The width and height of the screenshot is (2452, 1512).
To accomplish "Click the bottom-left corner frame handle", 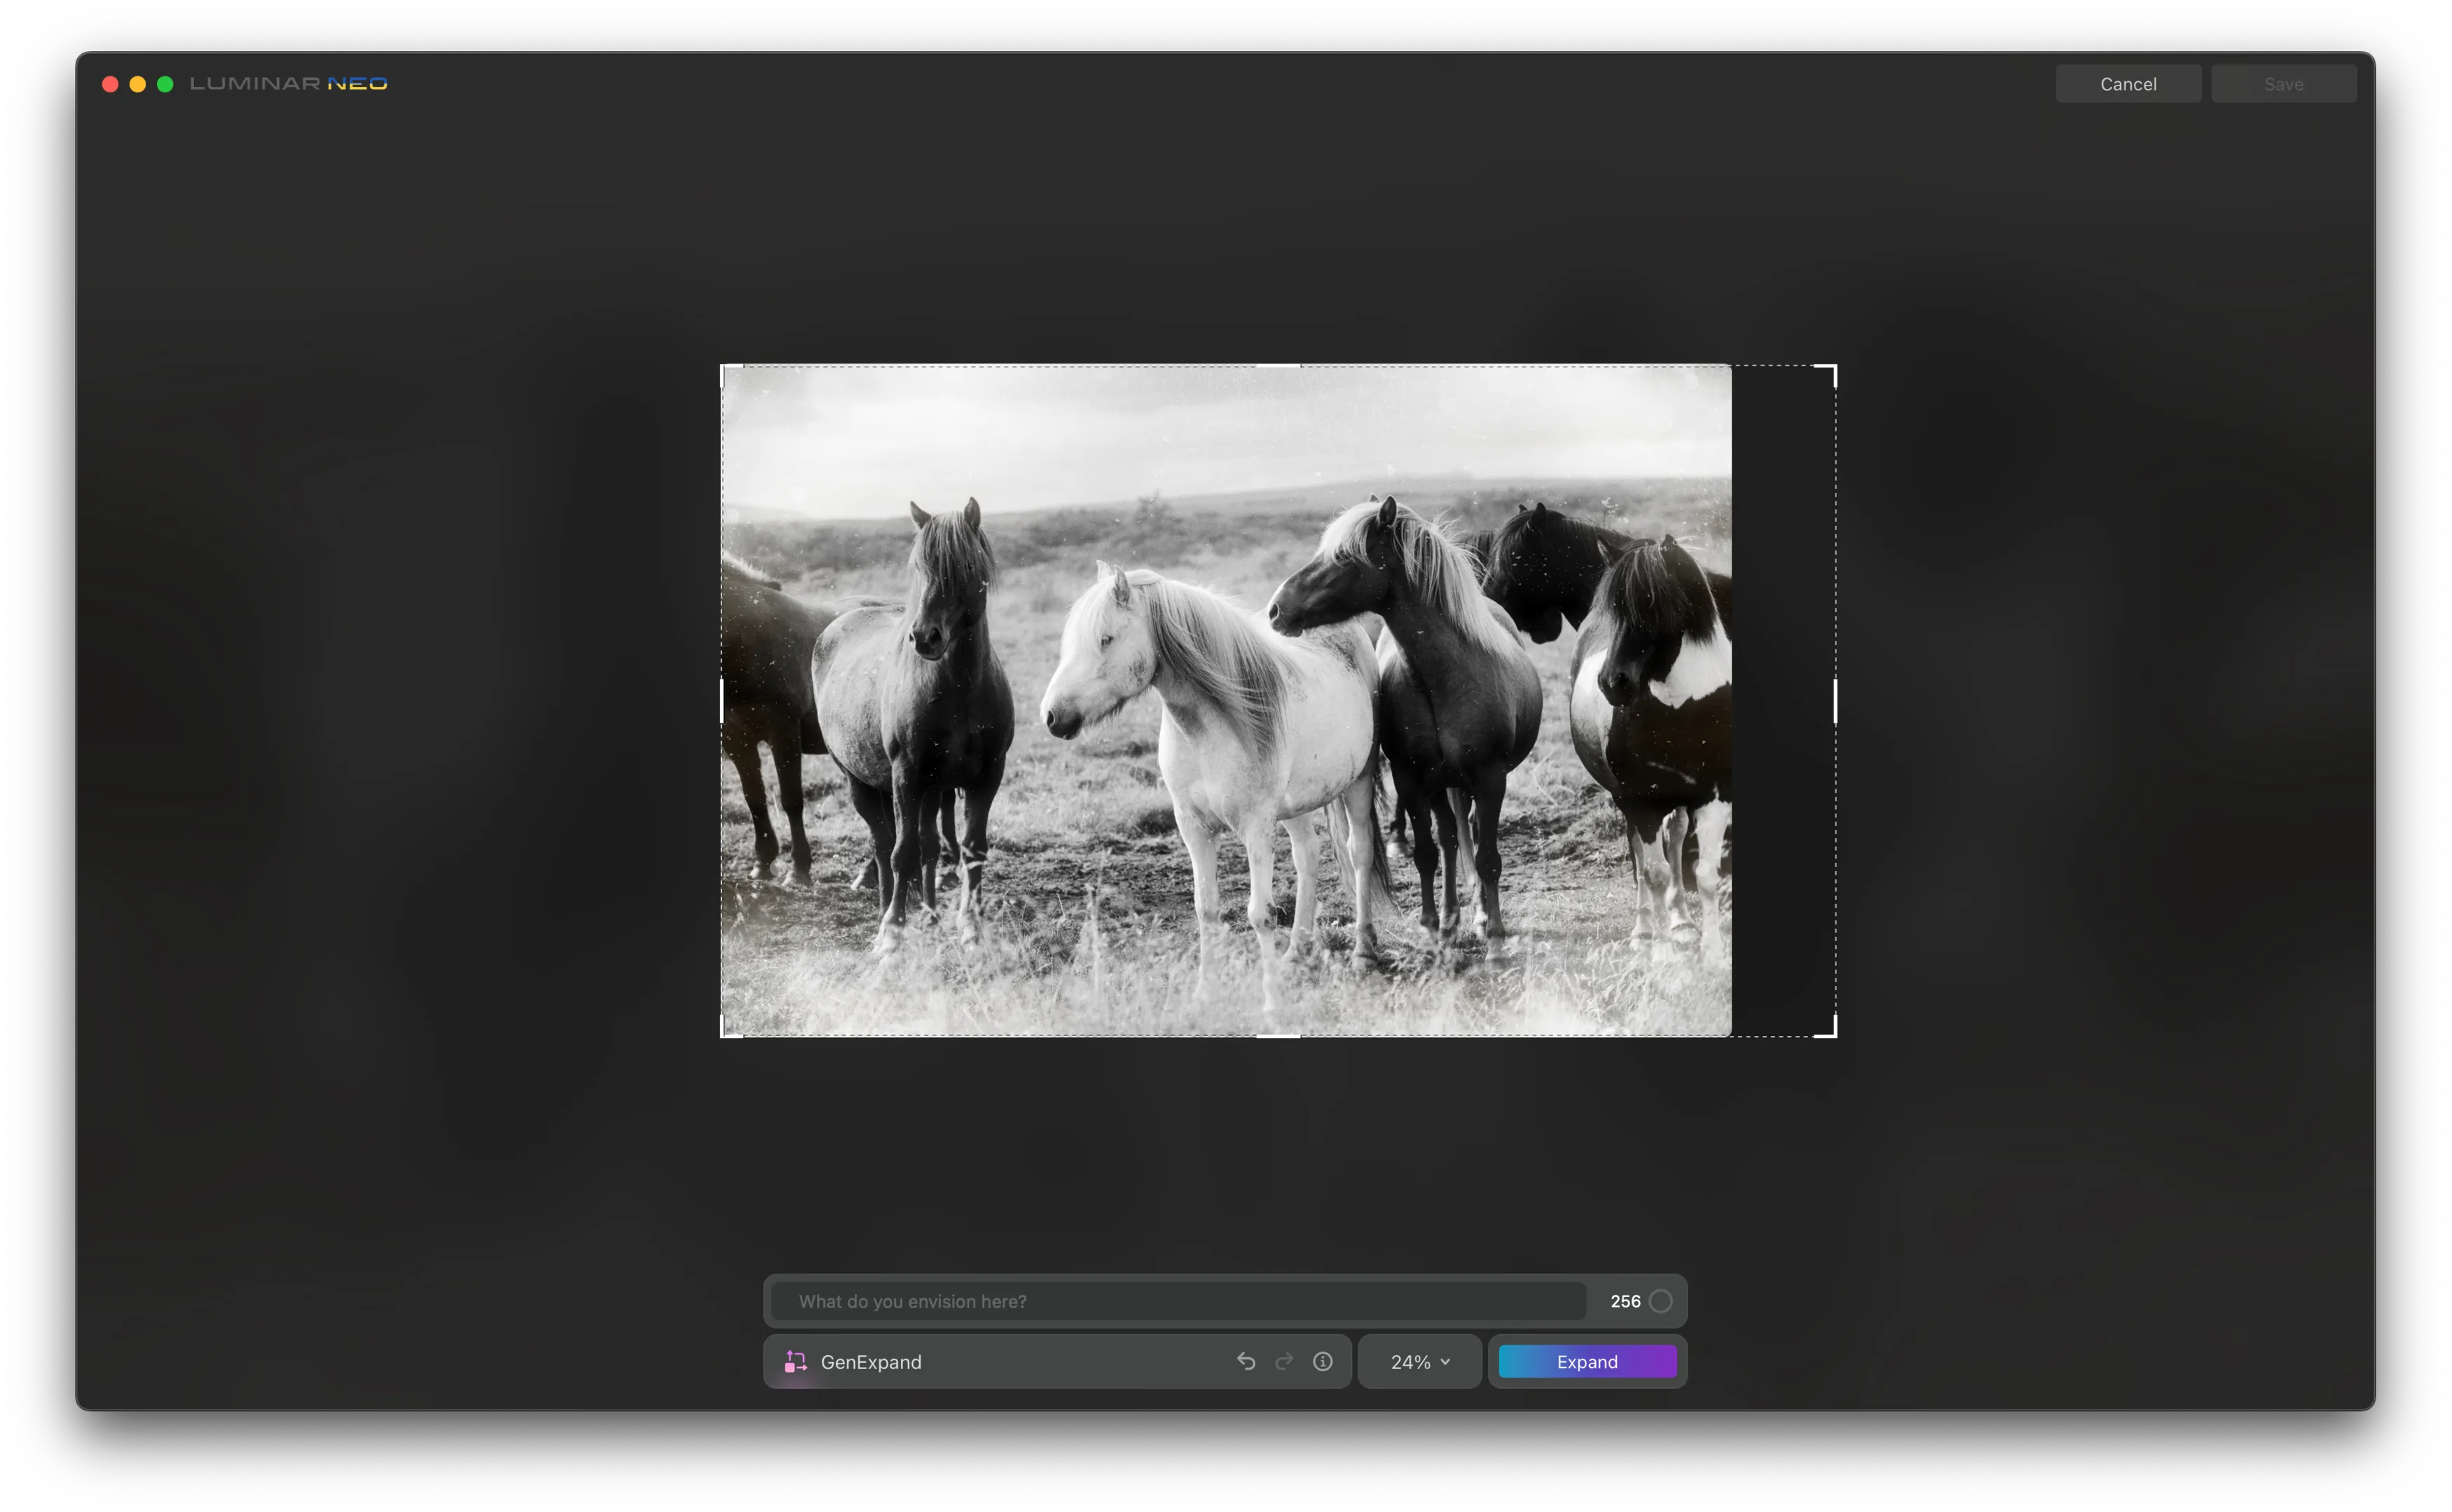I will click(x=725, y=1031).
